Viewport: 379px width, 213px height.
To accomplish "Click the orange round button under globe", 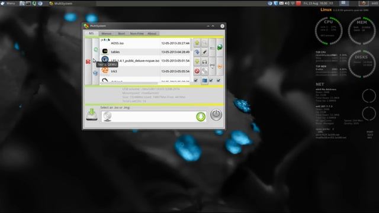I will [220, 66].
